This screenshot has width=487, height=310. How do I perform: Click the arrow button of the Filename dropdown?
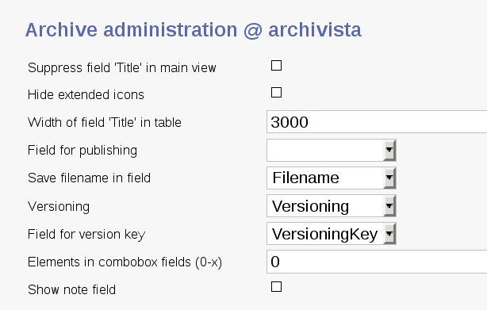389,178
